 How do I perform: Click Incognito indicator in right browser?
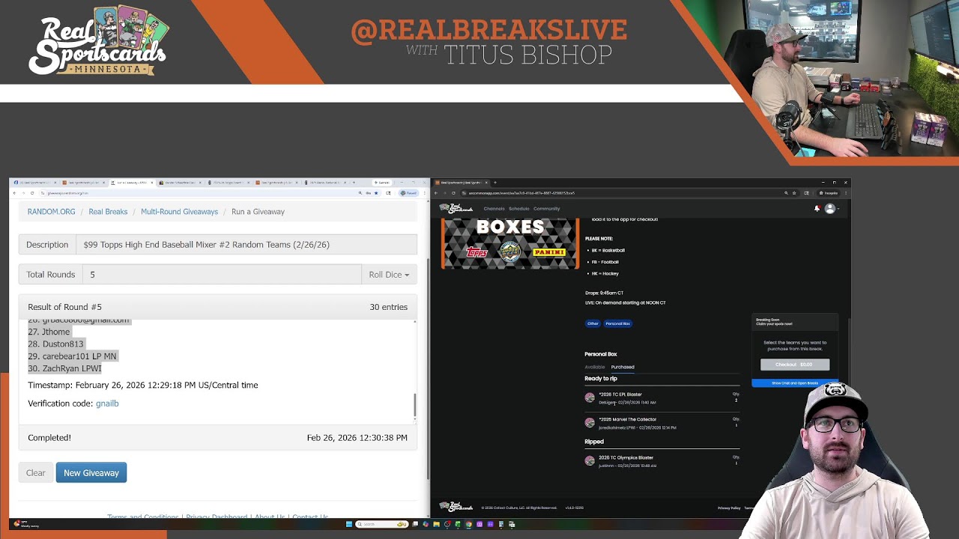pyautogui.click(x=828, y=192)
